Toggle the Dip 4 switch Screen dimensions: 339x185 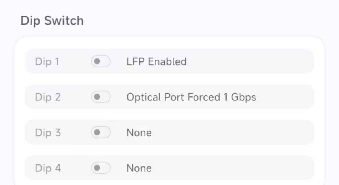(101, 168)
